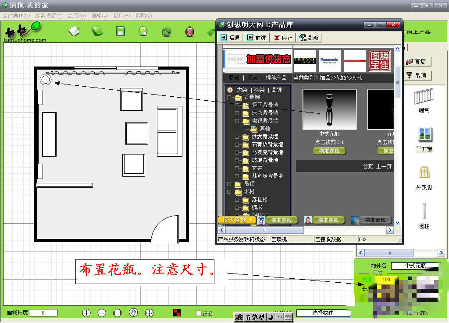Click the 闭合 collapse link
Image resolution: width=449 pixels, height=323 pixels.
252,78
